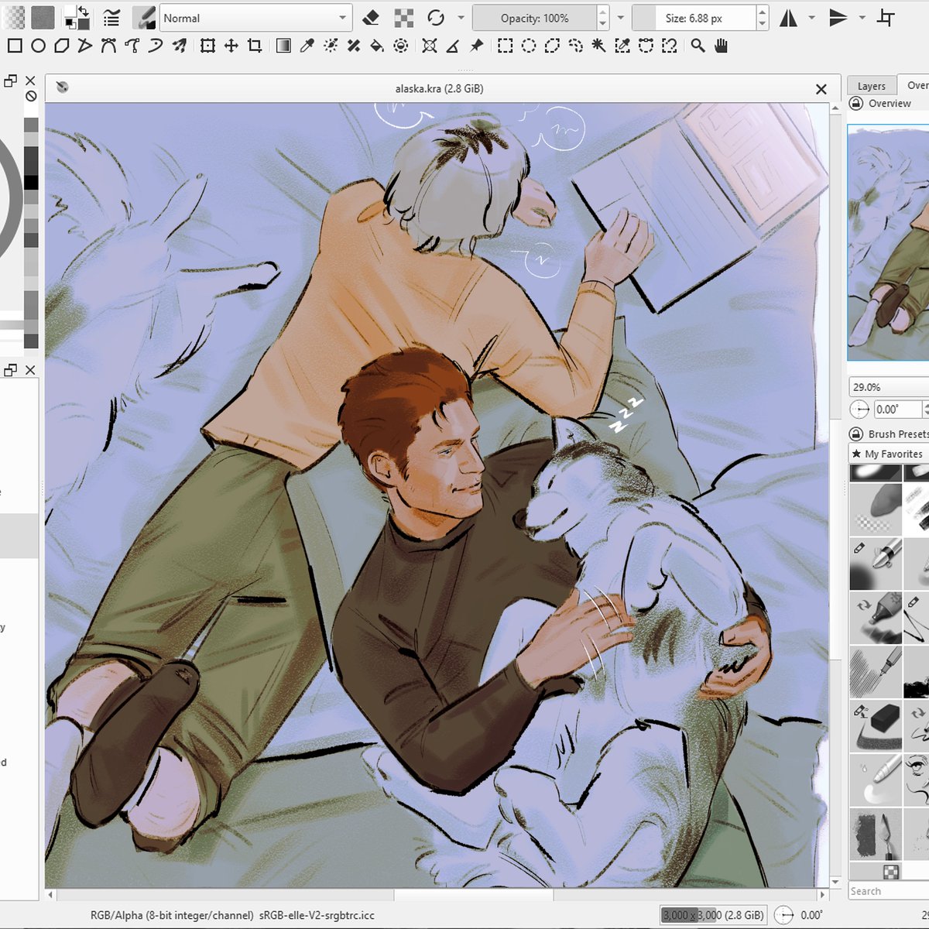Toggle eraser mode
Viewport: 929px width, 929px height.
pos(372,18)
